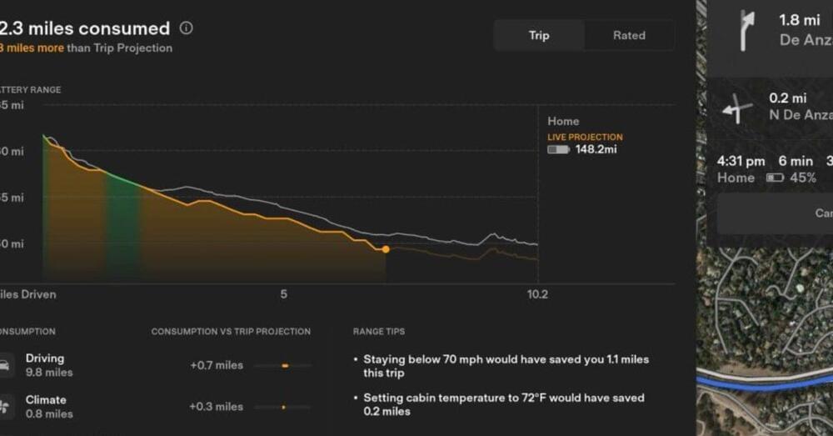Select the 70 mph range tip
This screenshot has height=436, width=833.
click(505, 366)
